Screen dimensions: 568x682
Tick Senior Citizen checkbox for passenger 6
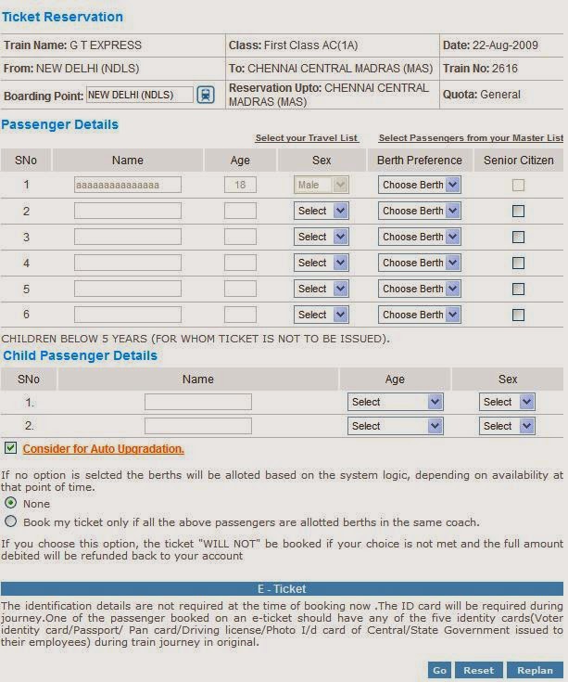pos(518,315)
